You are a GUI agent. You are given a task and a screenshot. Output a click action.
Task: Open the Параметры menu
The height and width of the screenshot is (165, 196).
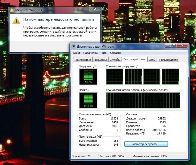click(x=91, y=53)
